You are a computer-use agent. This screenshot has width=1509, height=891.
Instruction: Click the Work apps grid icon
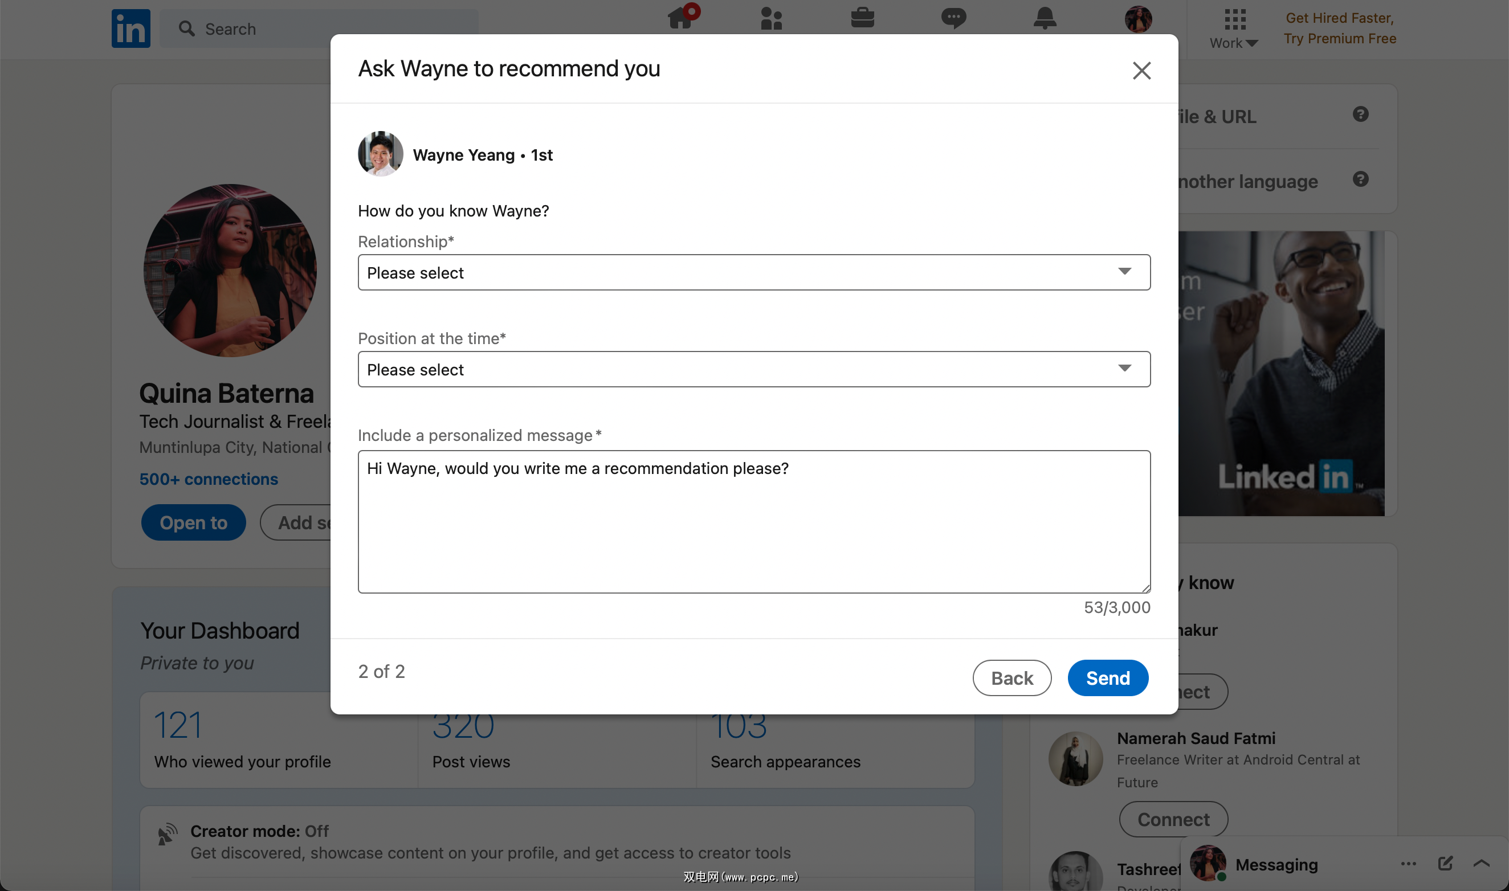point(1234,19)
